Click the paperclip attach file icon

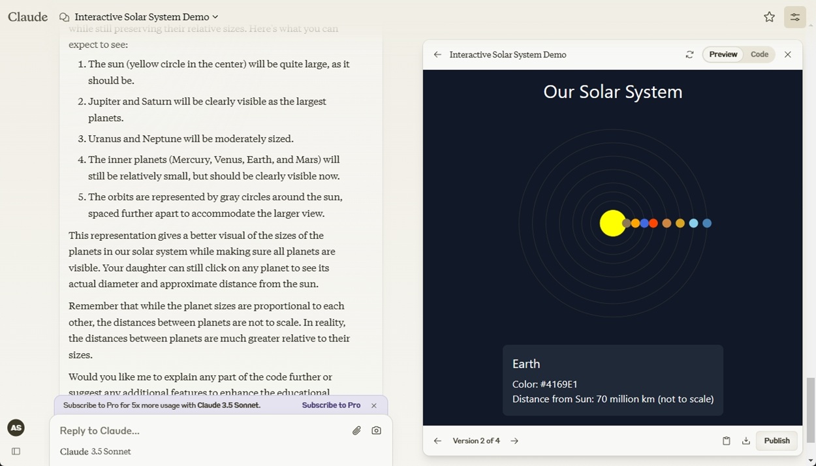click(x=356, y=431)
